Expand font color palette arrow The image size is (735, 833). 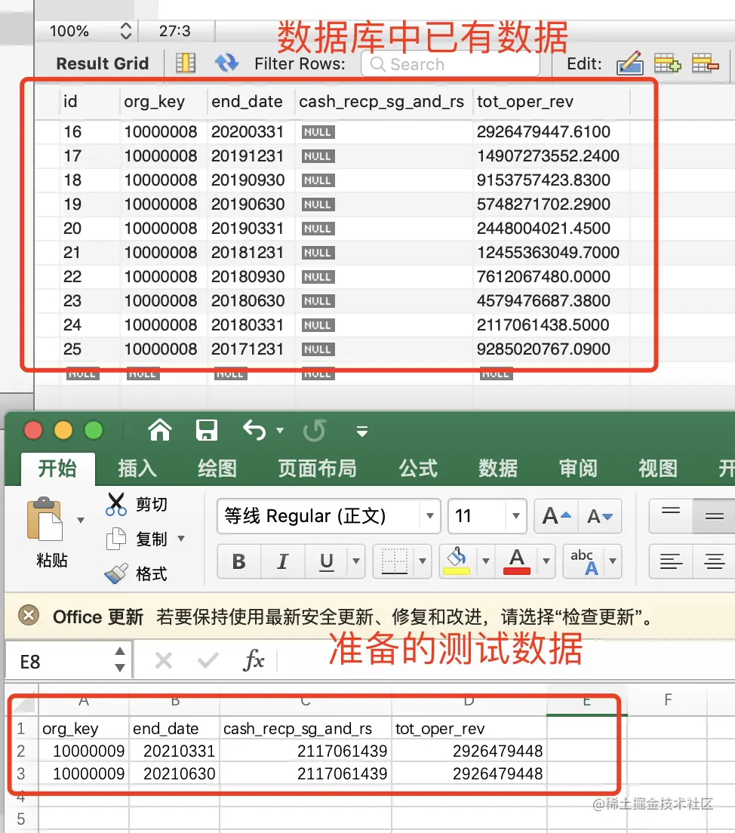click(546, 561)
